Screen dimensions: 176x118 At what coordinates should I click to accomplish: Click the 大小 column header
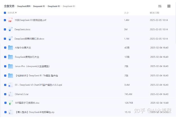(x=127, y=13)
